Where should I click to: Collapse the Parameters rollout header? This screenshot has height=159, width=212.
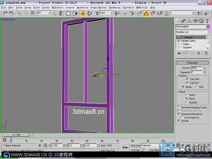pos(193,63)
